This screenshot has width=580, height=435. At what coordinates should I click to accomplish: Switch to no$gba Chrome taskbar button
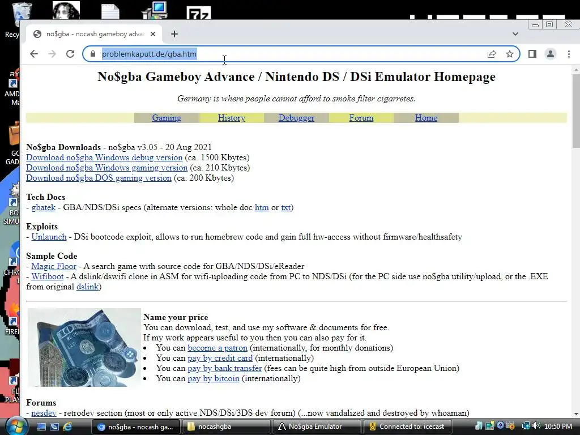pos(135,427)
